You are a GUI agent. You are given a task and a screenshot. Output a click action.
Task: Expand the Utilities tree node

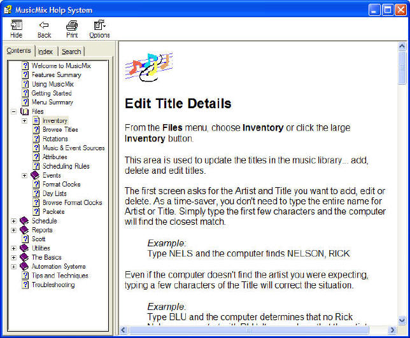point(13,248)
